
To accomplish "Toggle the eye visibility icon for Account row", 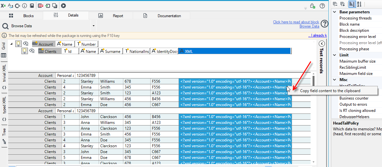I will pos(26,44).
